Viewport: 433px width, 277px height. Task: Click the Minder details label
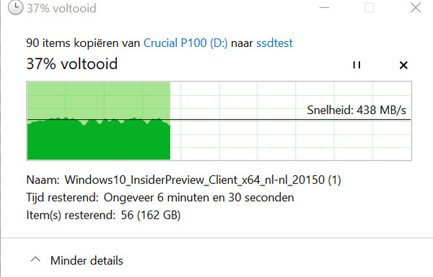tap(87, 260)
